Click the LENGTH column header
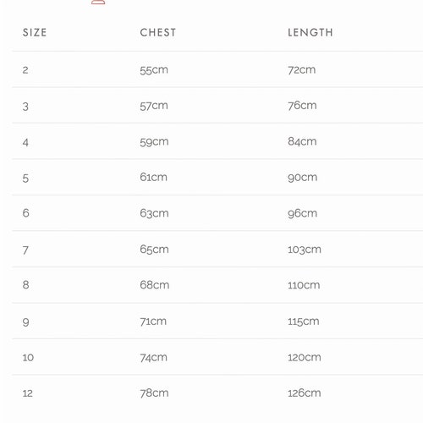423x423 pixels. pos(310,33)
